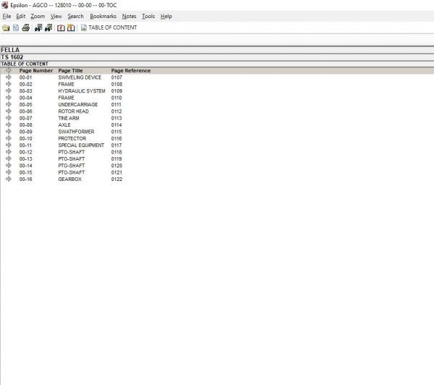Viewport: 434px width, 385px height.
Task: Click the open folder toolbar icon
Action: (x=6, y=27)
